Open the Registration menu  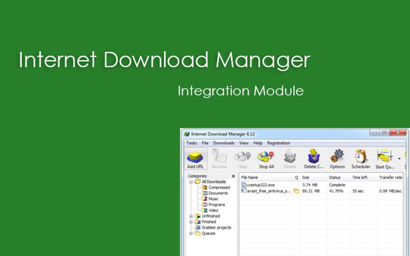279,143
